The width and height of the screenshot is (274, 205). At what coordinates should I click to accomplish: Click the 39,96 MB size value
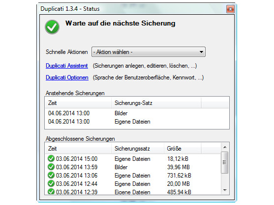[179, 167]
